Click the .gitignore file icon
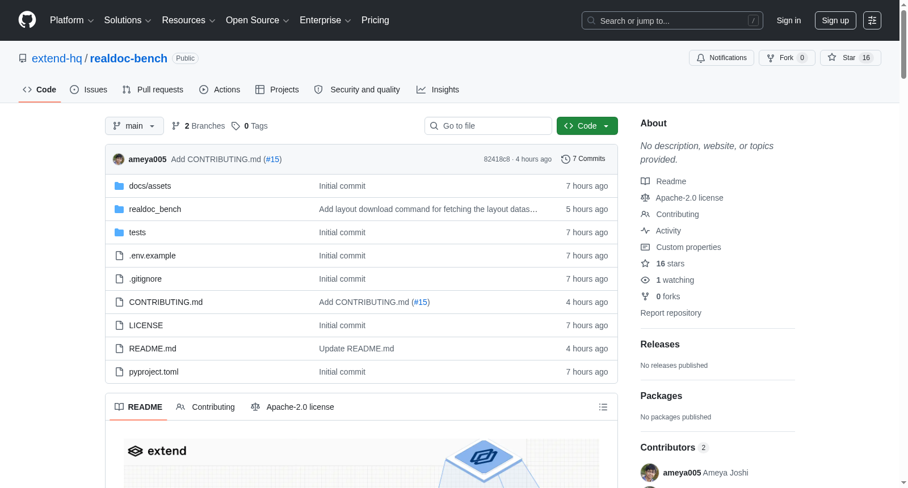908x488 pixels. coord(119,279)
